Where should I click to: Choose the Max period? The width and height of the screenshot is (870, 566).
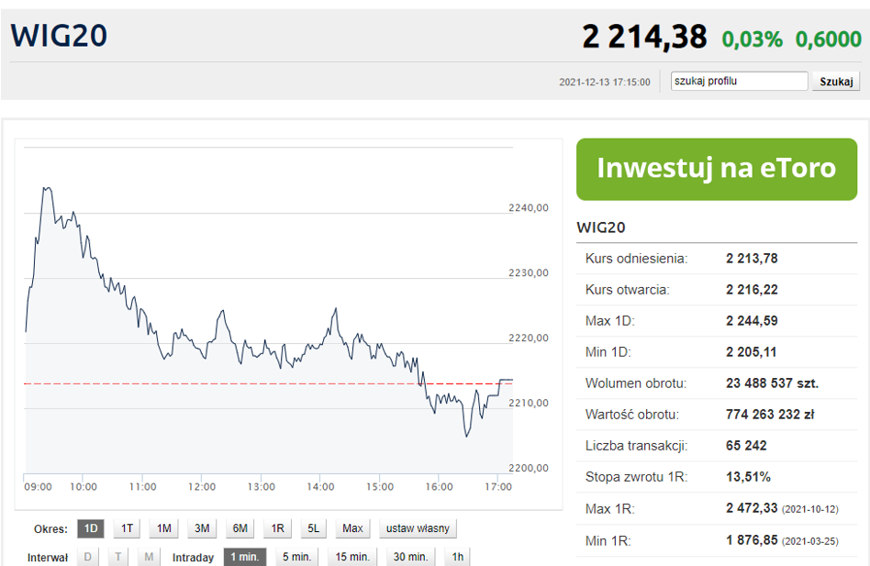[x=352, y=528]
